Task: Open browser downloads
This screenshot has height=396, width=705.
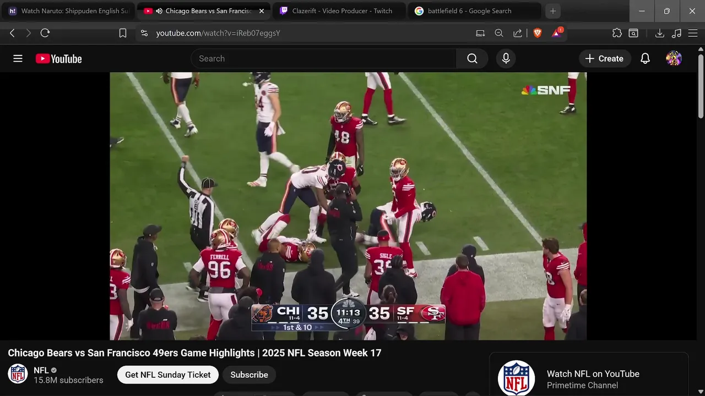Action: tap(659, 33)
